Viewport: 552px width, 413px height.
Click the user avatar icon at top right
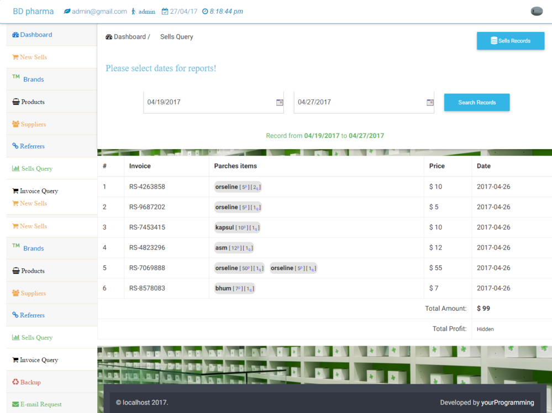coord(536,12)
